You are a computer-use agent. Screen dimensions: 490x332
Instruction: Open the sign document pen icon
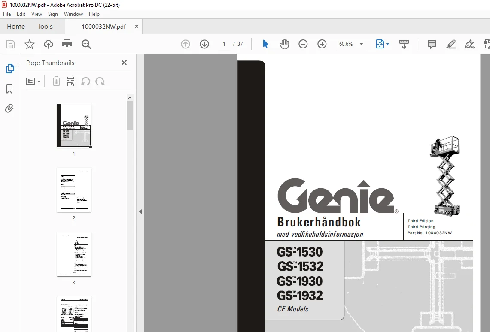(x=469, y=44)
